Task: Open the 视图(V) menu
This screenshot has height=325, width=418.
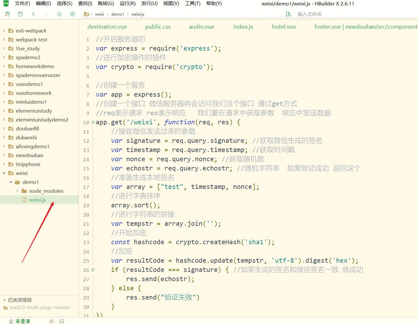Action: (171, 3)
